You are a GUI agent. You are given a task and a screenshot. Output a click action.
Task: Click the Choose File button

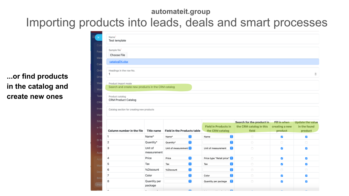pos(118,55)
